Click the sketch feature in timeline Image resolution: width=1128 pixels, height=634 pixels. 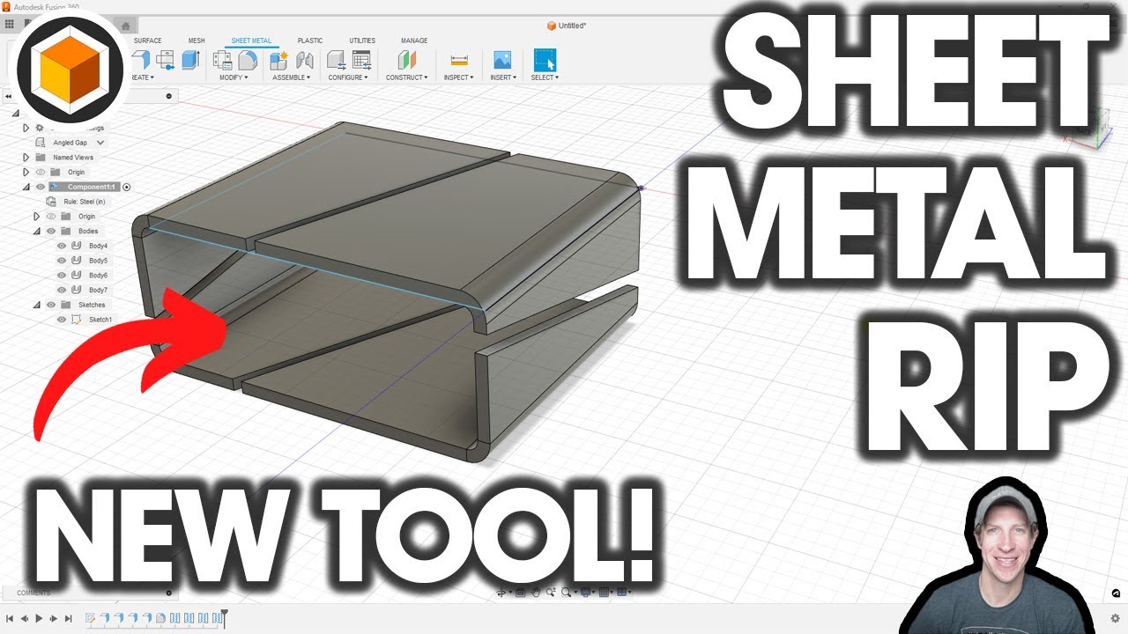[x=90, y=618]
